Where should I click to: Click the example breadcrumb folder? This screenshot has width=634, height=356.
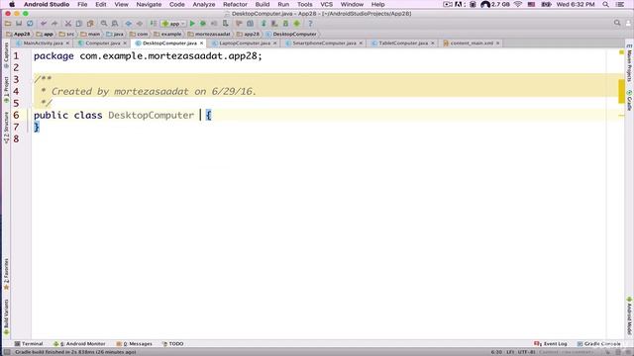(167, 35)
